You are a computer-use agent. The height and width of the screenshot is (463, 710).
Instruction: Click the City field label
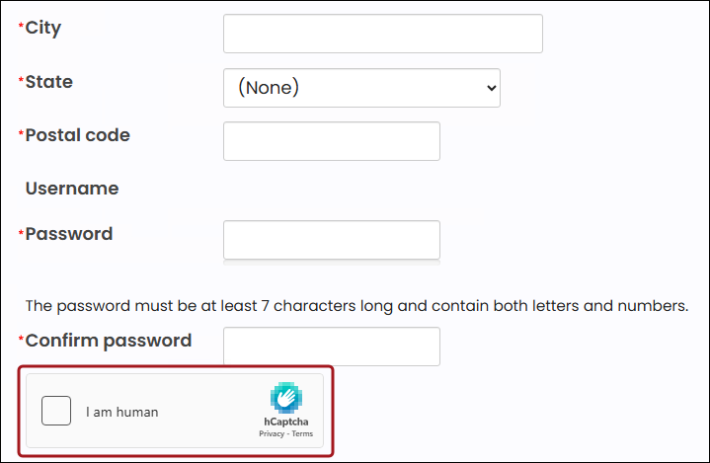coord(42,28)
